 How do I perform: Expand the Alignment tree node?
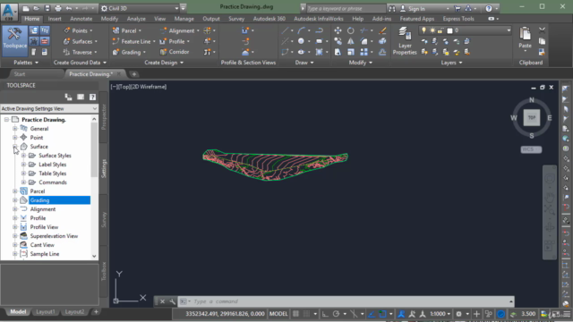pos(15,209)
